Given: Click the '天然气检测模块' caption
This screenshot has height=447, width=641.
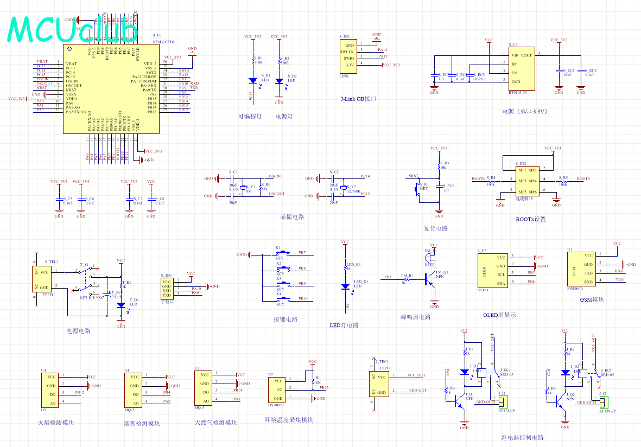Looking at the screenshot, I should [215, 423].
